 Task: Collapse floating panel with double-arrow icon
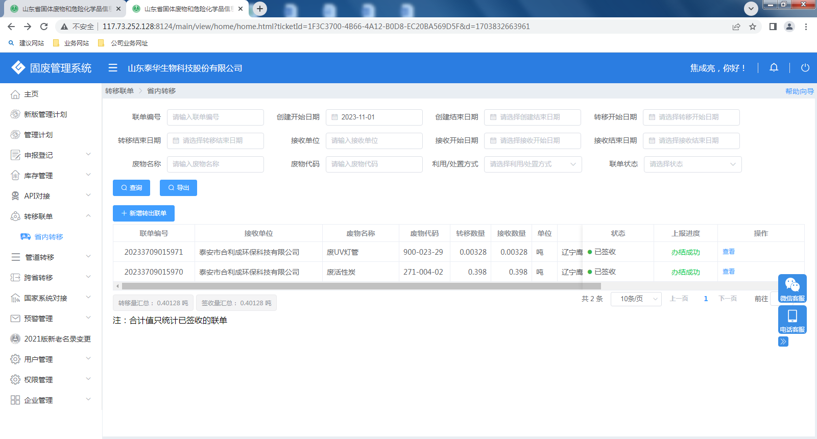coord(783,342)
